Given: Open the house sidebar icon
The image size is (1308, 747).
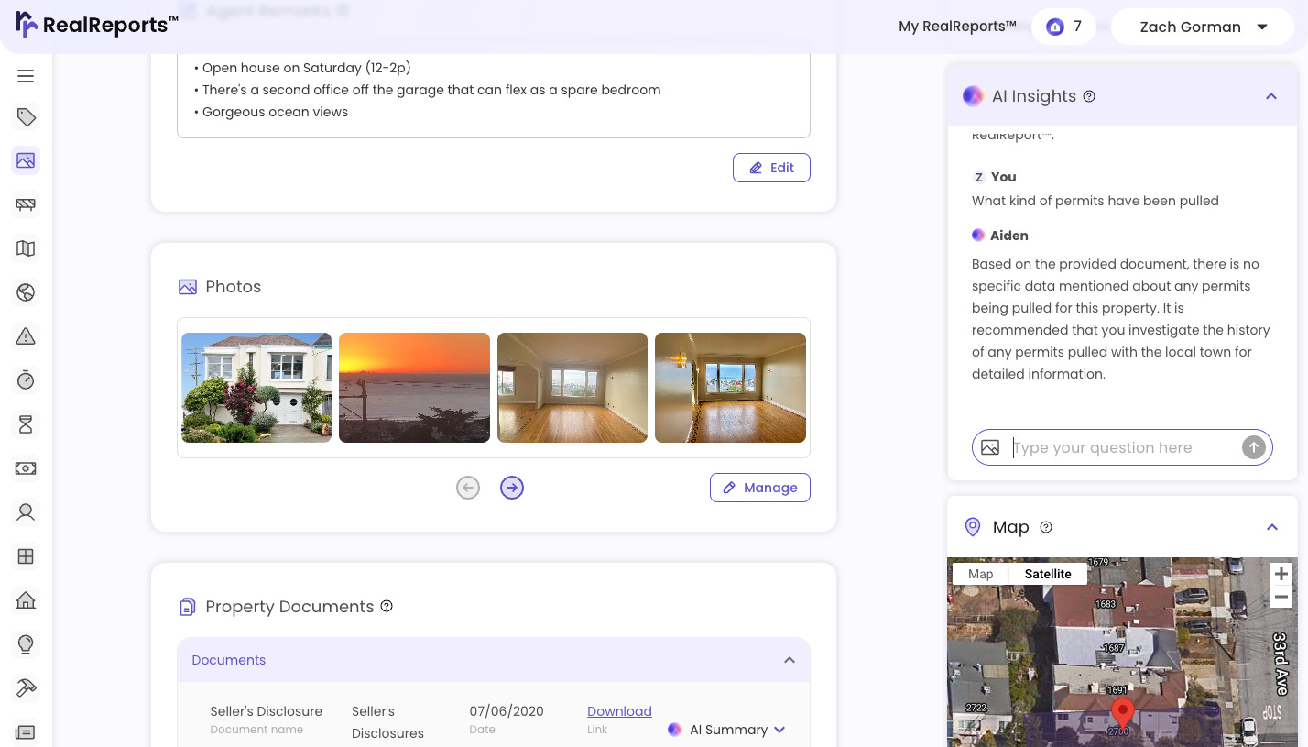Looking at the screenshot, I should point(26,600).
